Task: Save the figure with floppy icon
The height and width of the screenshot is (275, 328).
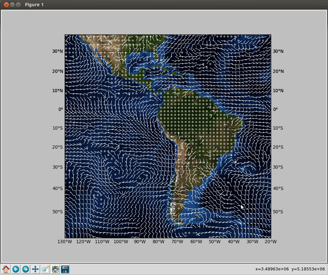Action: [x=65, y=269]
